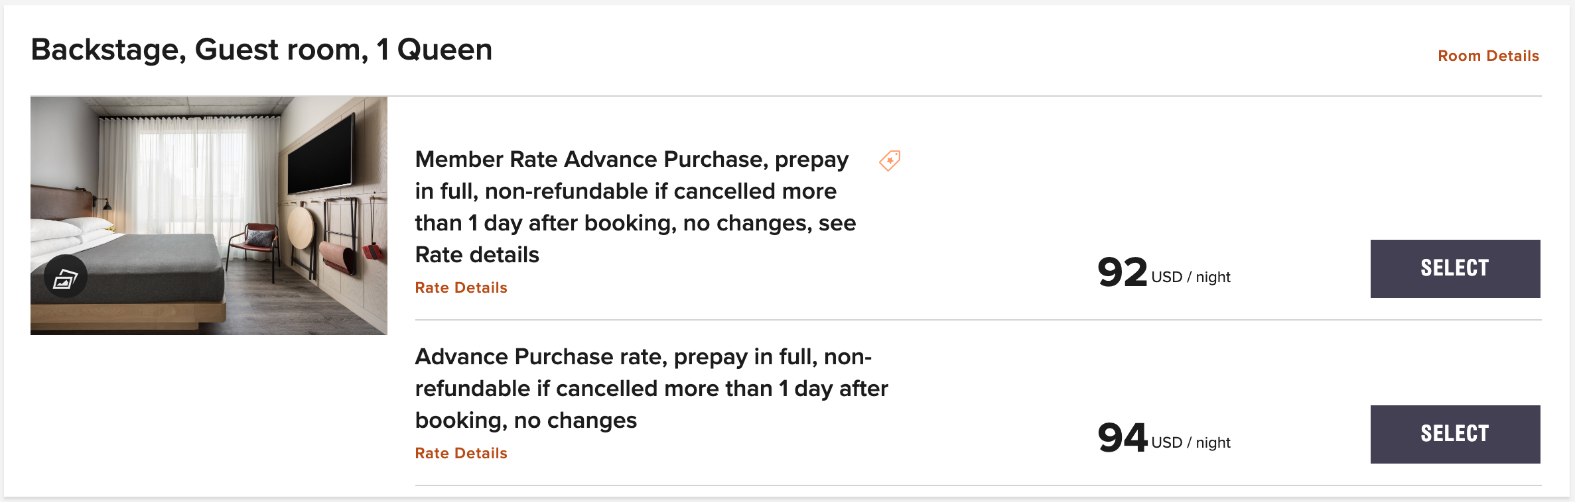Click the 94 price figure
The width and height of the screenshot is (1575, 502).
coord(1122,438)
